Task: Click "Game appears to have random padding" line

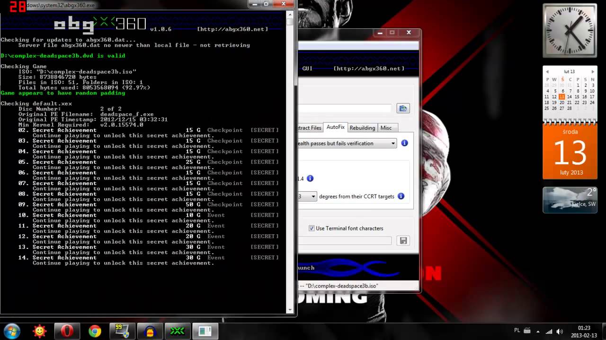Action: tap(63, 93)
